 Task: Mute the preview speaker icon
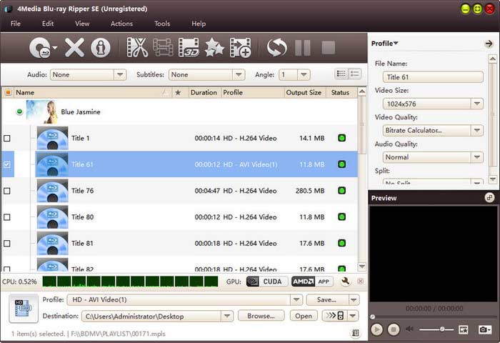pyautogui.click(x=410, y=329)
